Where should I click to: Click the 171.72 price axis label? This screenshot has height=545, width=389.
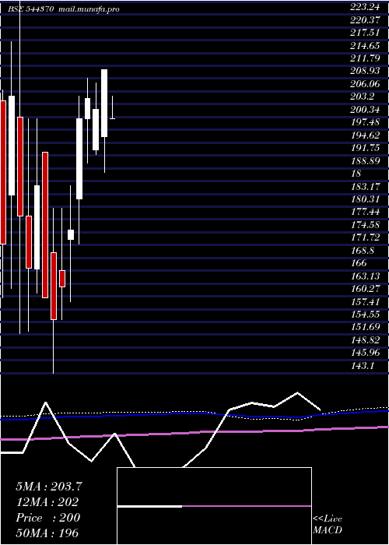(364, 237)
